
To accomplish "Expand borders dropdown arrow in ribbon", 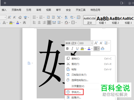I will 76,23.
